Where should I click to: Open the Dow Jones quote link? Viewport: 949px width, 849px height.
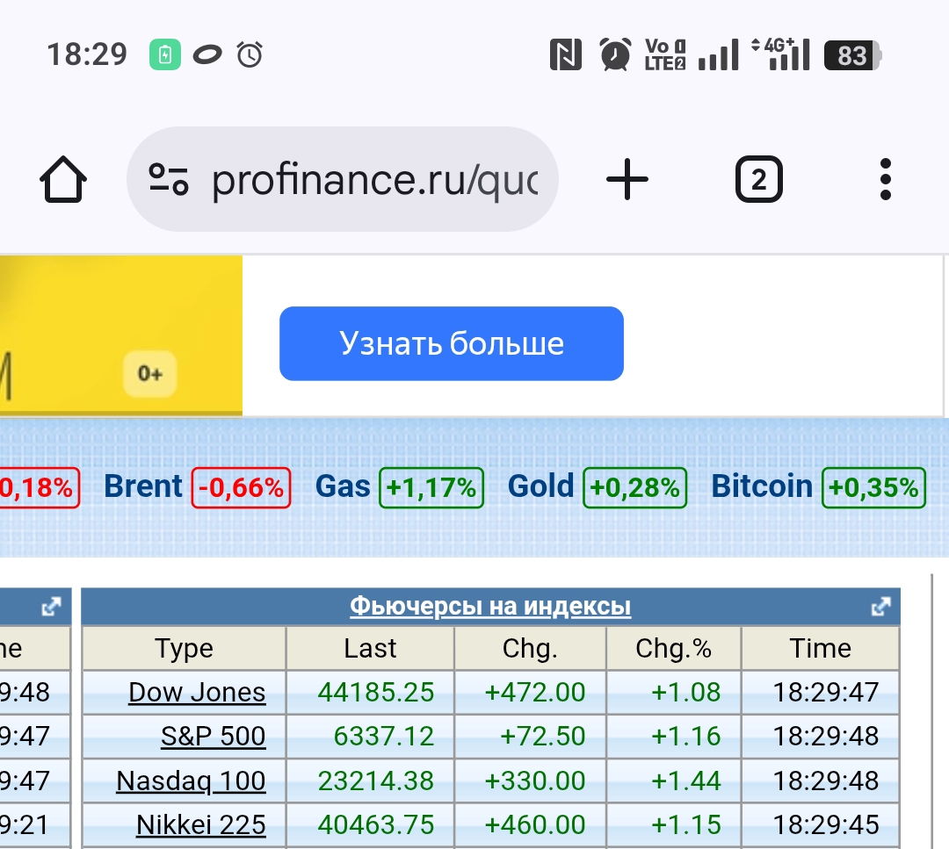click(x=197, y=692)
